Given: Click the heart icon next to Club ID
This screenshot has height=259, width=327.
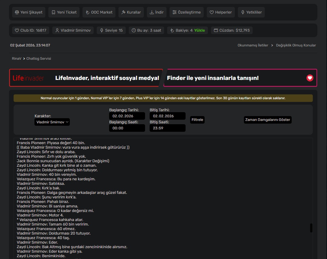Looking at the screenshot, I should 17,30.
